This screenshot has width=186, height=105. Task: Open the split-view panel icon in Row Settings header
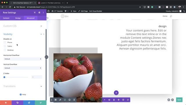point(40,13)
